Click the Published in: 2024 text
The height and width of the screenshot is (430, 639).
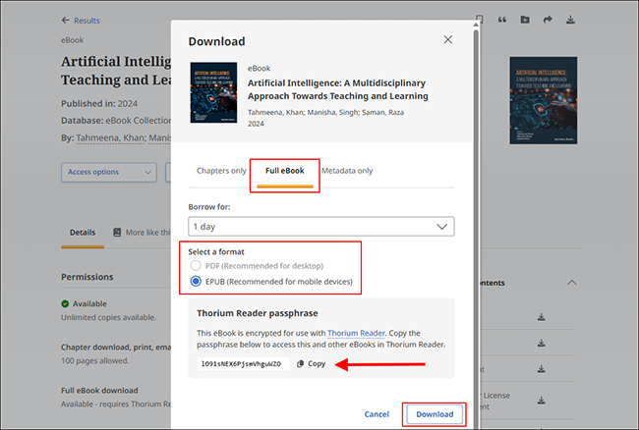coord(99,104)
